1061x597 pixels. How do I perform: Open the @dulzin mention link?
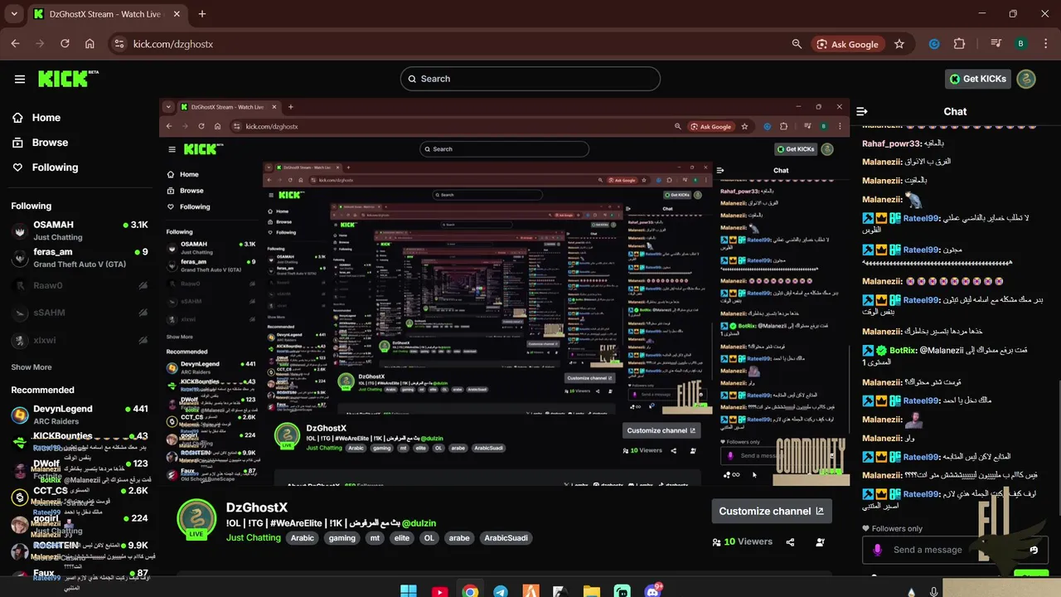(x=419, y=523)
